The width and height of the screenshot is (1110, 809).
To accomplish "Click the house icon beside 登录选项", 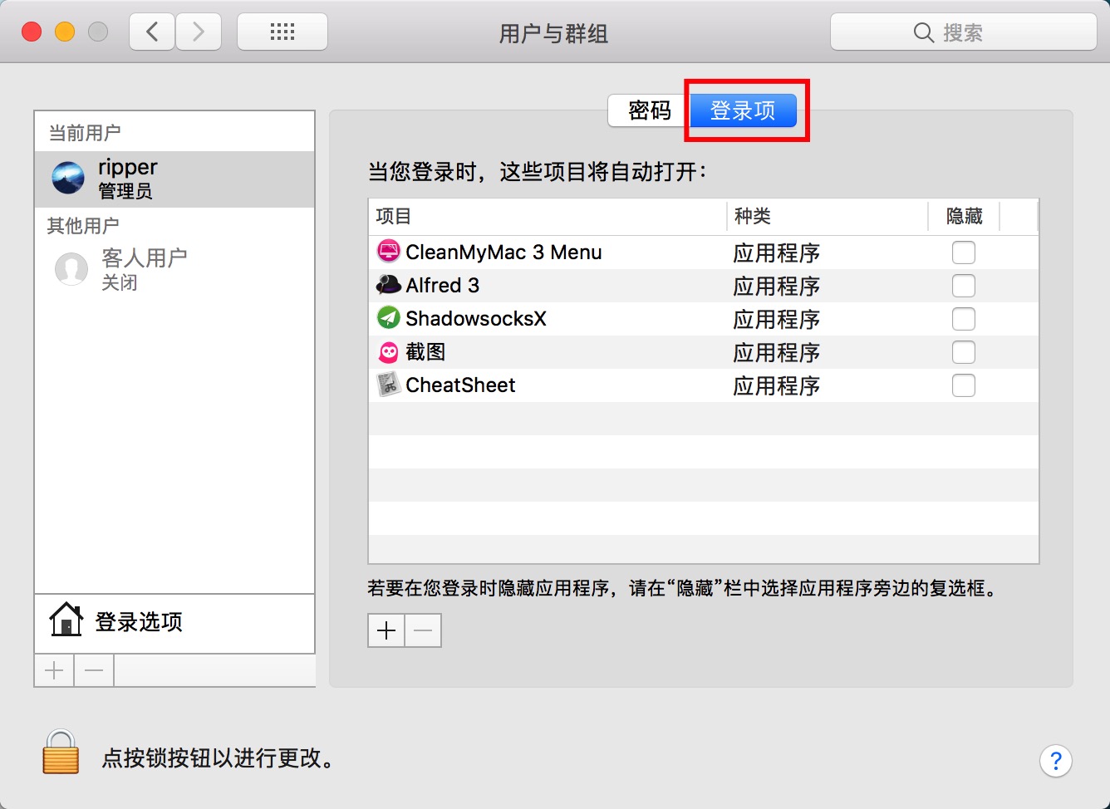I will 66,620.
